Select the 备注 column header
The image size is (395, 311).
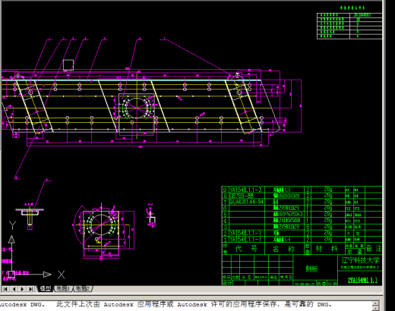374,248
